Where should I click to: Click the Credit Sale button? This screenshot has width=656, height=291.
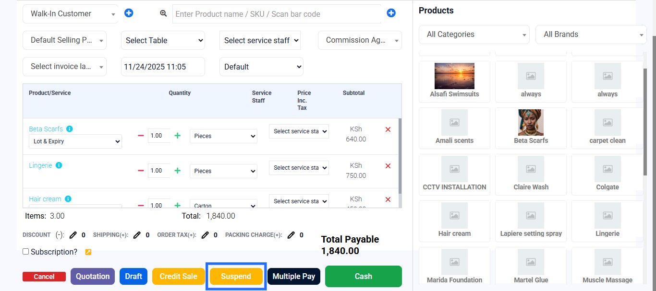point(179,277)
